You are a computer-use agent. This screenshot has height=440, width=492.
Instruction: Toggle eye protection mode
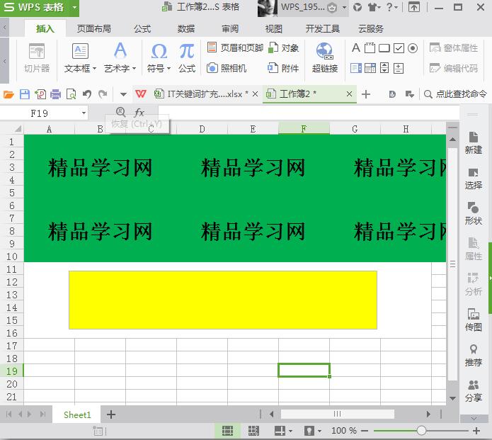[x=309, y=431]
